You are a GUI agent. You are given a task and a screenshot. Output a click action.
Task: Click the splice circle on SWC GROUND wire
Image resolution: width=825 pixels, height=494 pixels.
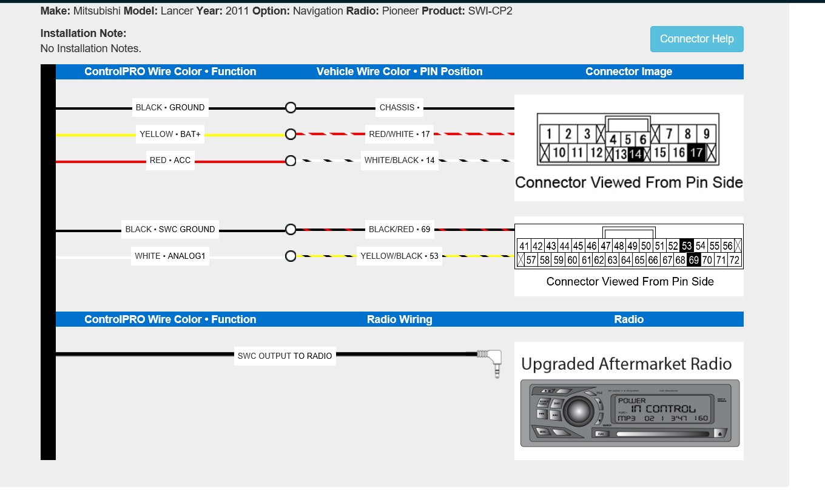point(291,230)
